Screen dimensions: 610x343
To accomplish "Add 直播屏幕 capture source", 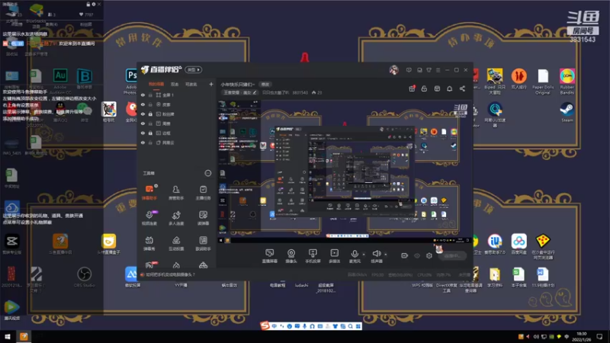I will [x=270, y=256].
